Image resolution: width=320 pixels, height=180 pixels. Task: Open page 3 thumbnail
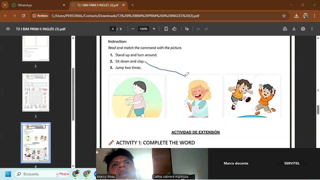(36, 92)
